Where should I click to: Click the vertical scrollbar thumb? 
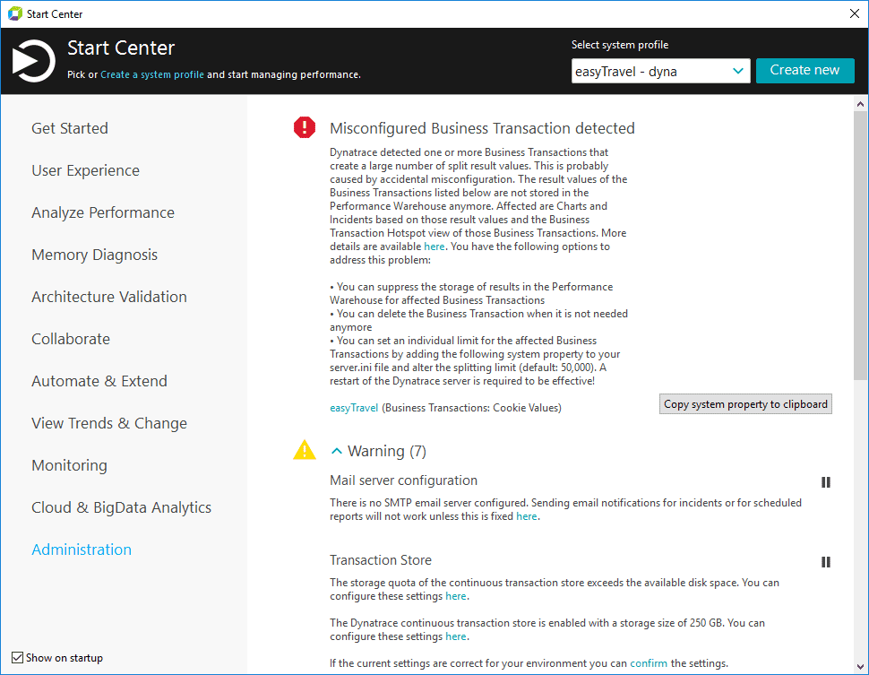click(860, 245)
